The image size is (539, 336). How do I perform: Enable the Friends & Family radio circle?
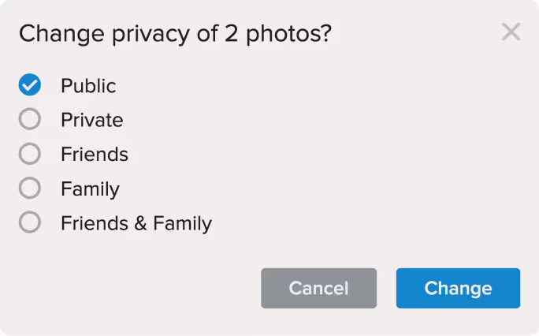point(30,223)
